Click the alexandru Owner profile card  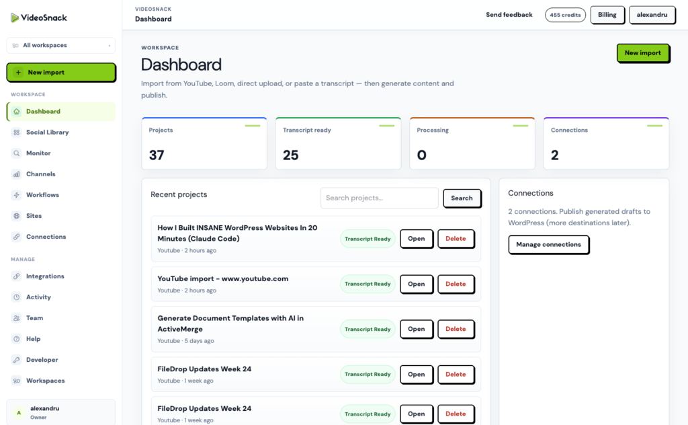pos(61,412)
